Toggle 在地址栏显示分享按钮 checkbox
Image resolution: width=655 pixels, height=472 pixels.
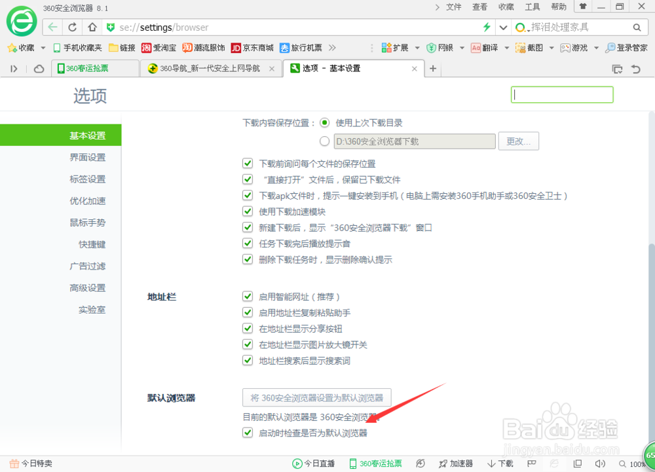coord(248,329)
